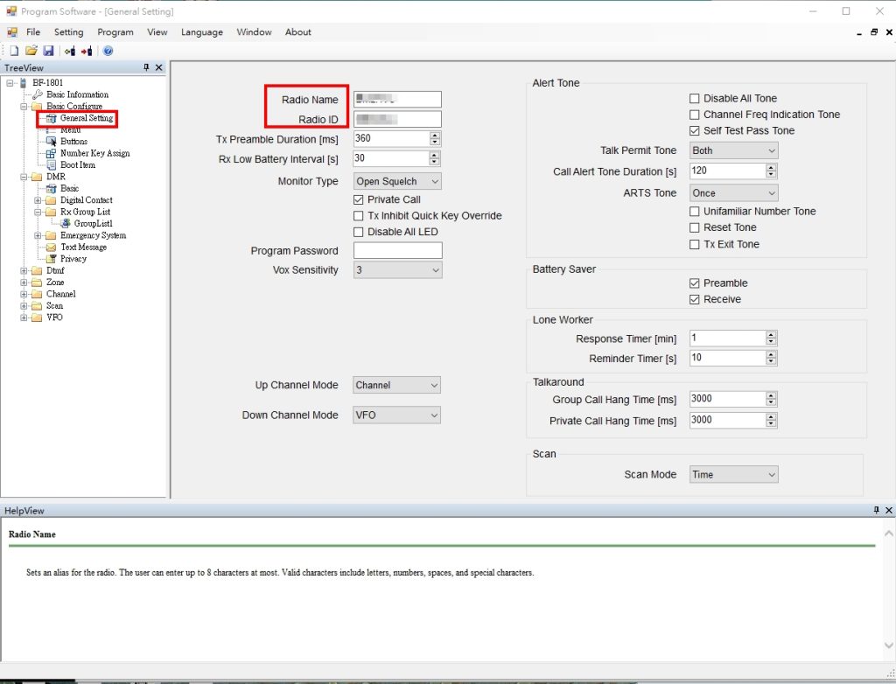Pin the HelpView panel
The width and height of the screenshot is (896, 684).
coord(877,510)
